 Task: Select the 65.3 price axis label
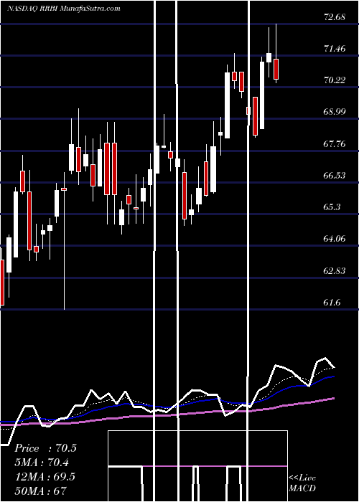332,207
